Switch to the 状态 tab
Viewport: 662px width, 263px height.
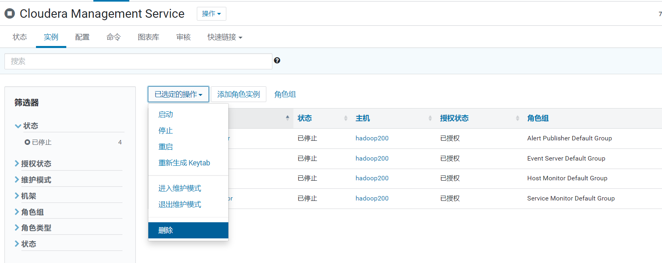point(20,37)
